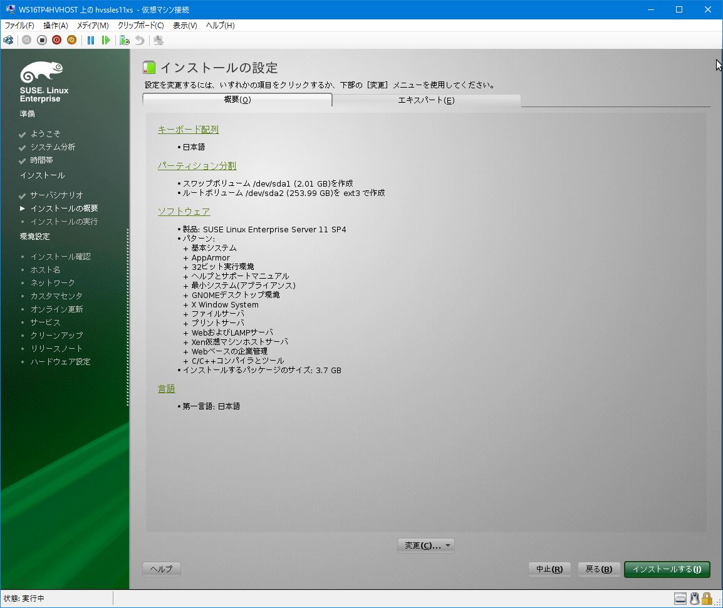723x608 pixels.
Task: Click the green Reset icon
Action: coord(106,40)
